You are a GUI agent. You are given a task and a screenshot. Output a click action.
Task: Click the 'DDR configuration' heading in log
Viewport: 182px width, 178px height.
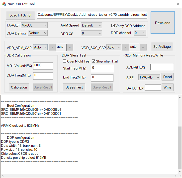click(x=20, y=137)
